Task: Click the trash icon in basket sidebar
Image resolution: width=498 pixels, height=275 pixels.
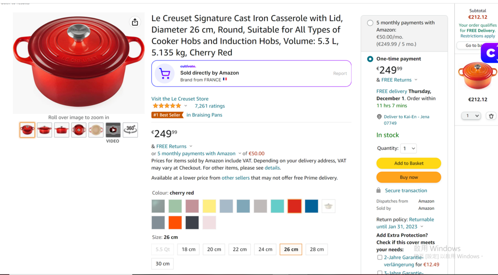Action: coord(491,116)
